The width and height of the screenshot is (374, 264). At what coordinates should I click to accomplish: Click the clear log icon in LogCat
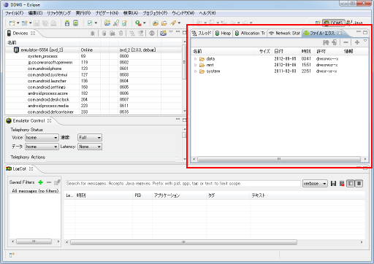[342, 184]
